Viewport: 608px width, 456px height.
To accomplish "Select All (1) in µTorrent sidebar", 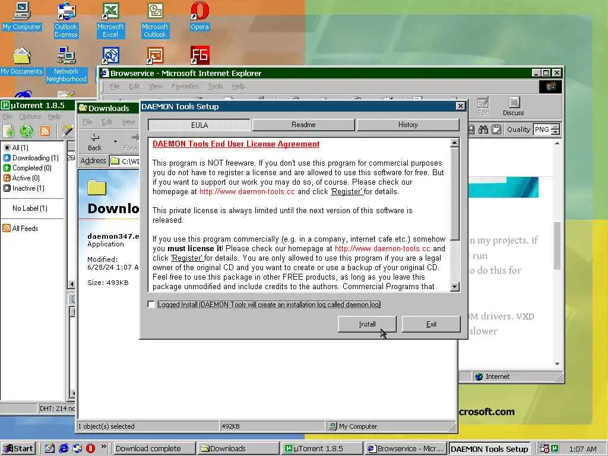I will tap(16, 148).
